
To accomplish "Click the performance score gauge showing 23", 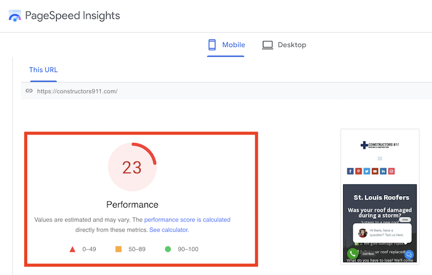I will pyautogui.click(x=132, y=168).
